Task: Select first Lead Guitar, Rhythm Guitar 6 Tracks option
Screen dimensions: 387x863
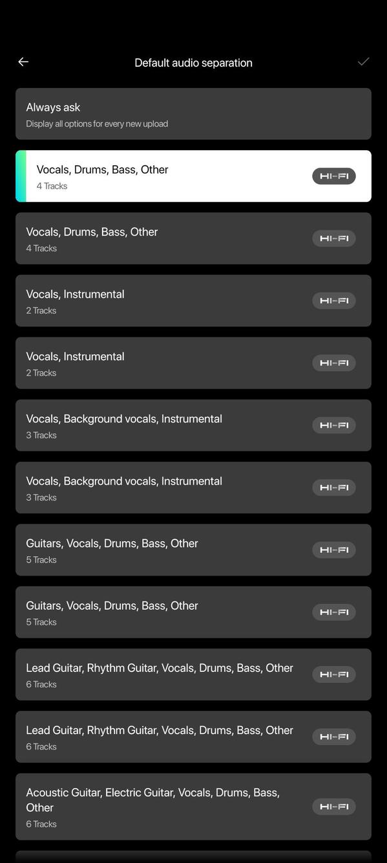Action: coord(193,675)
